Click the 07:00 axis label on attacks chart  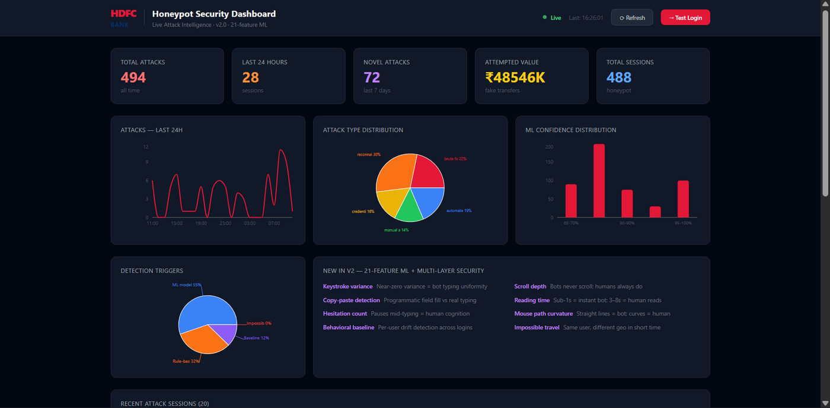pos(274,224)
